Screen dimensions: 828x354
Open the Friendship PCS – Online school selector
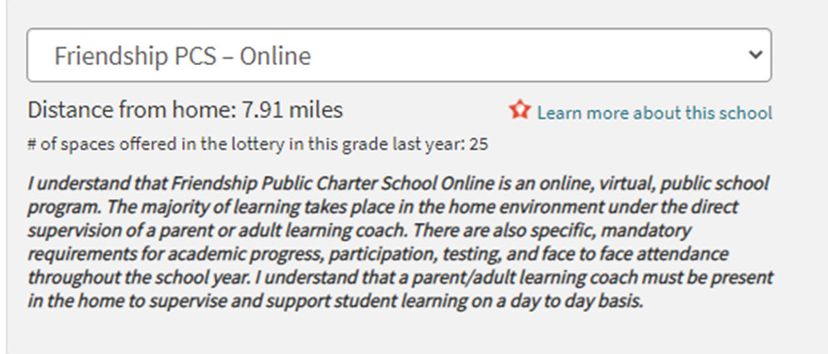click(x=399, y=55)
